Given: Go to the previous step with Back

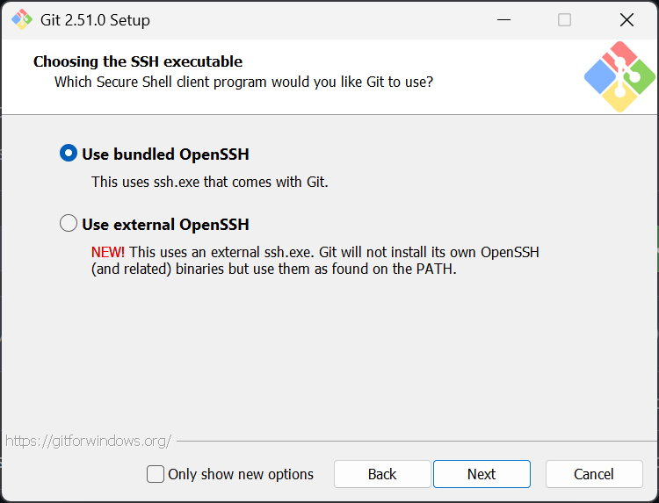Looking at the screenshot, I should pos(382,474).
